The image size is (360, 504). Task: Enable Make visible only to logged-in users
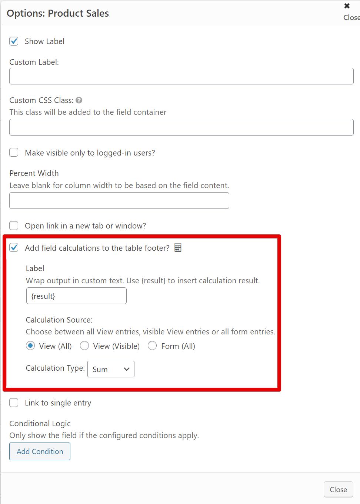click(14, 153)
